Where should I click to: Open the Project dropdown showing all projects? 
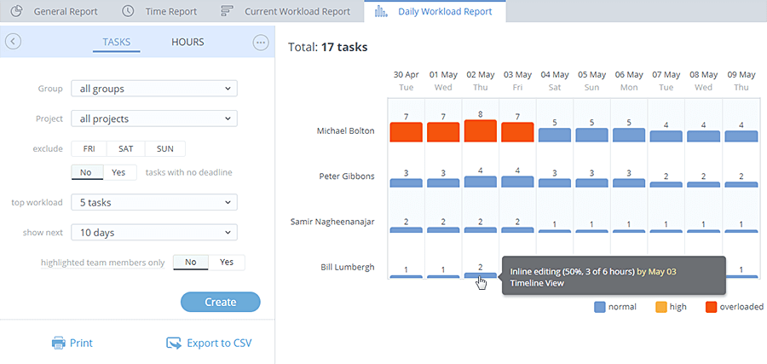tap(154, 118)
